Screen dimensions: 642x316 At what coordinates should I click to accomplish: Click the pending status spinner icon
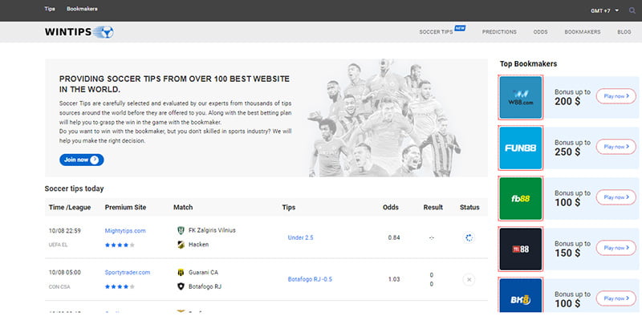pos(469,237)
